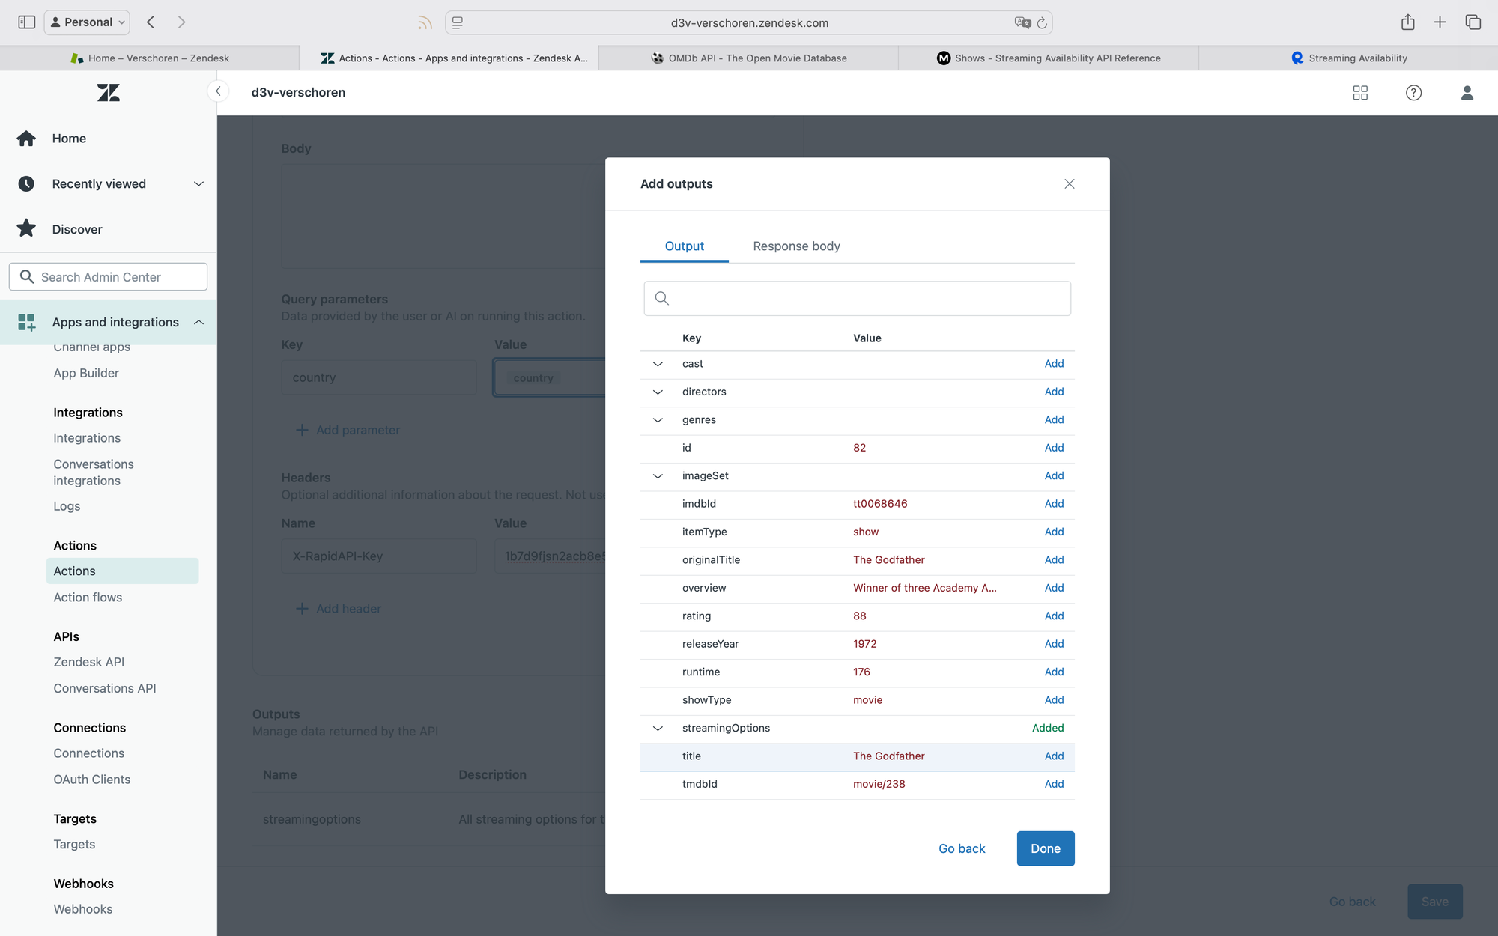The width and height of the screenshot is (1498, 936).
Task: Open the help question mark icon
Action: coord(1413,92)
